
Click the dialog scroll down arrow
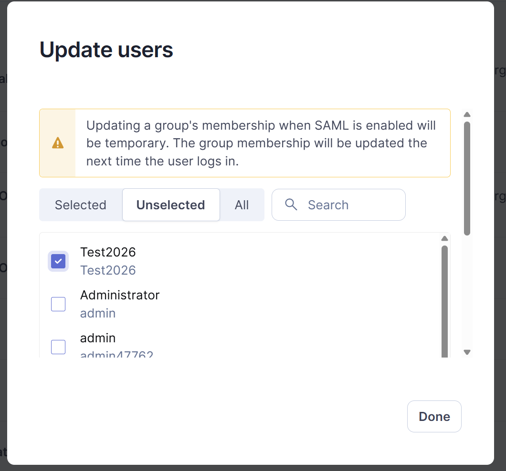click(x=467, y=352)
